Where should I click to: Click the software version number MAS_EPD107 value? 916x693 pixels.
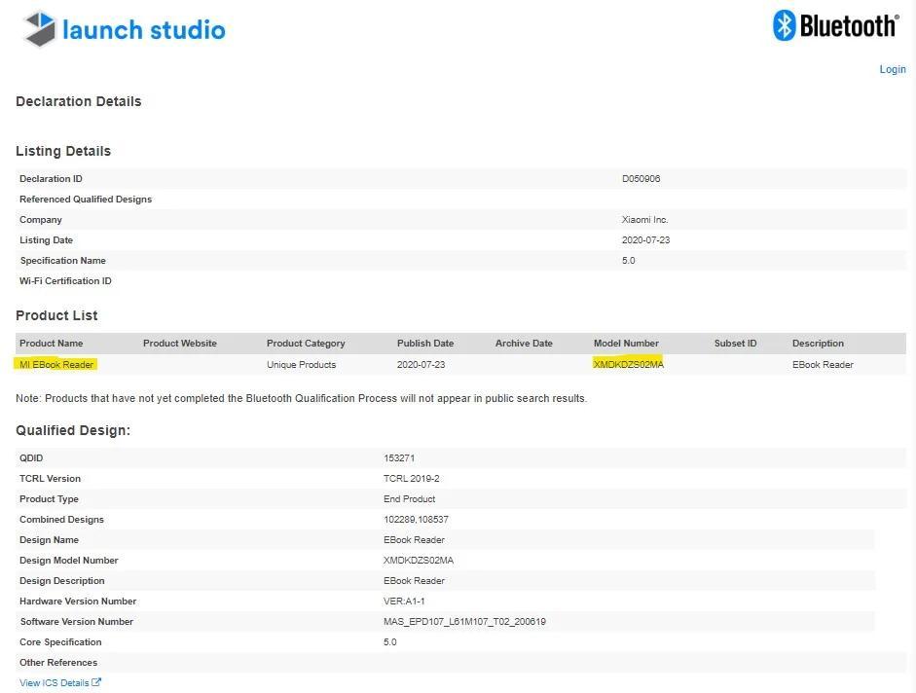pyautogui.click(x=464, y=622)
